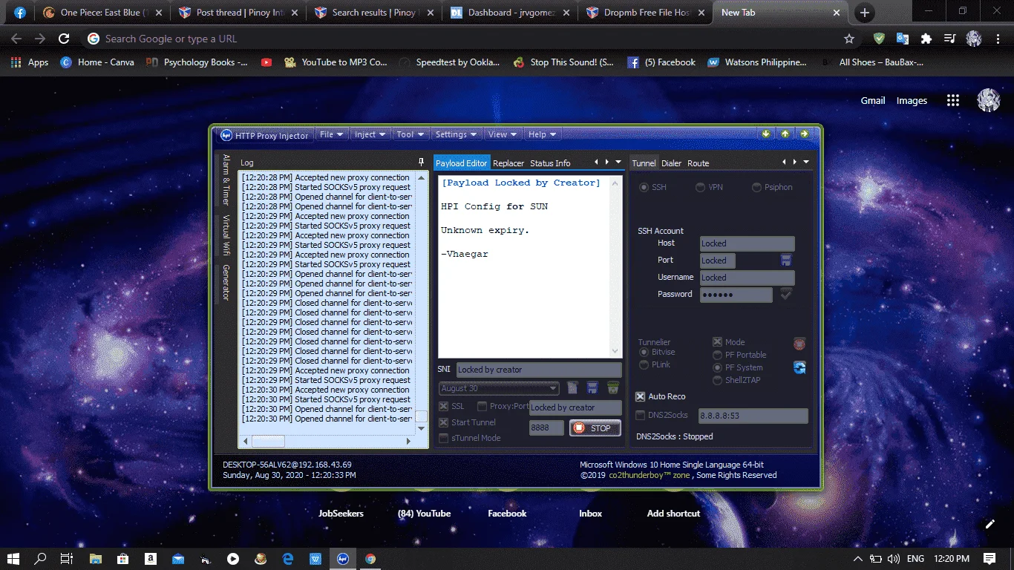Click the new file icon next to date dropdown
Viewport: 1014px width, 570px height.
click(573, 388)
